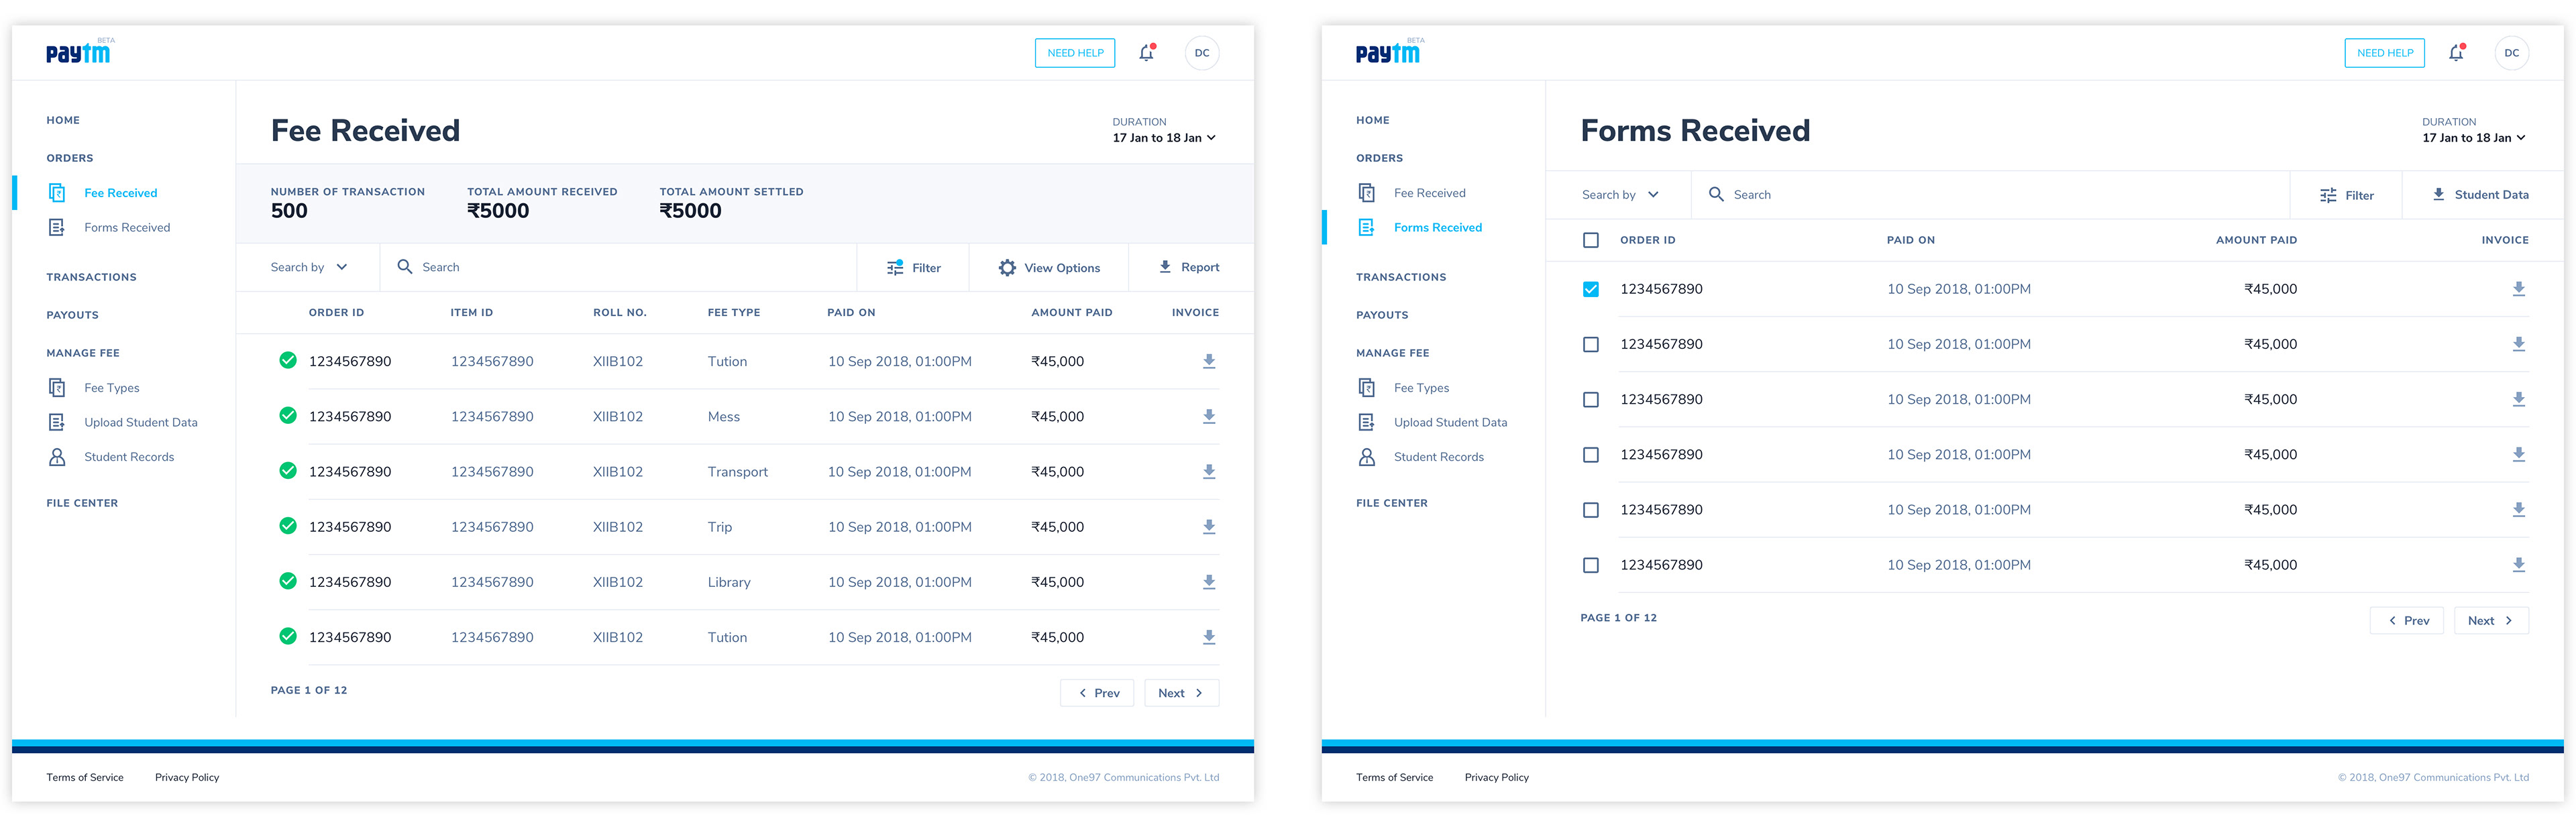Viewport: 2576px width, 827px height.
Task: Open notifications bell in Fee Received window
Action: click(x=1147, y=53)
